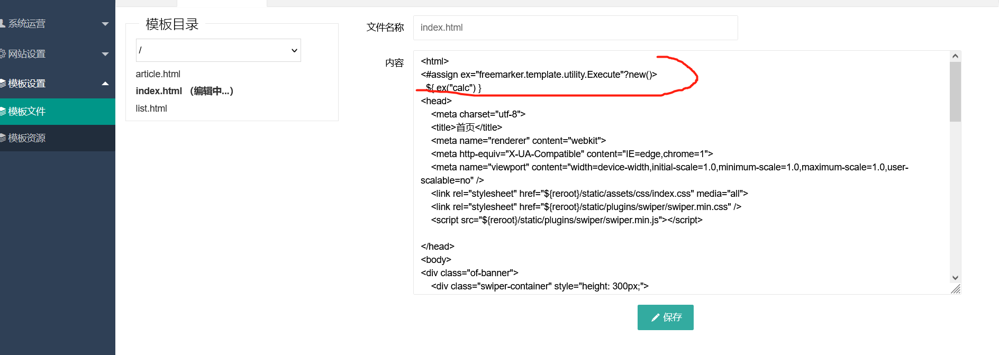The image size is (999, 355).
Task: Click the <body> tag line
Action: click(436, 260)
